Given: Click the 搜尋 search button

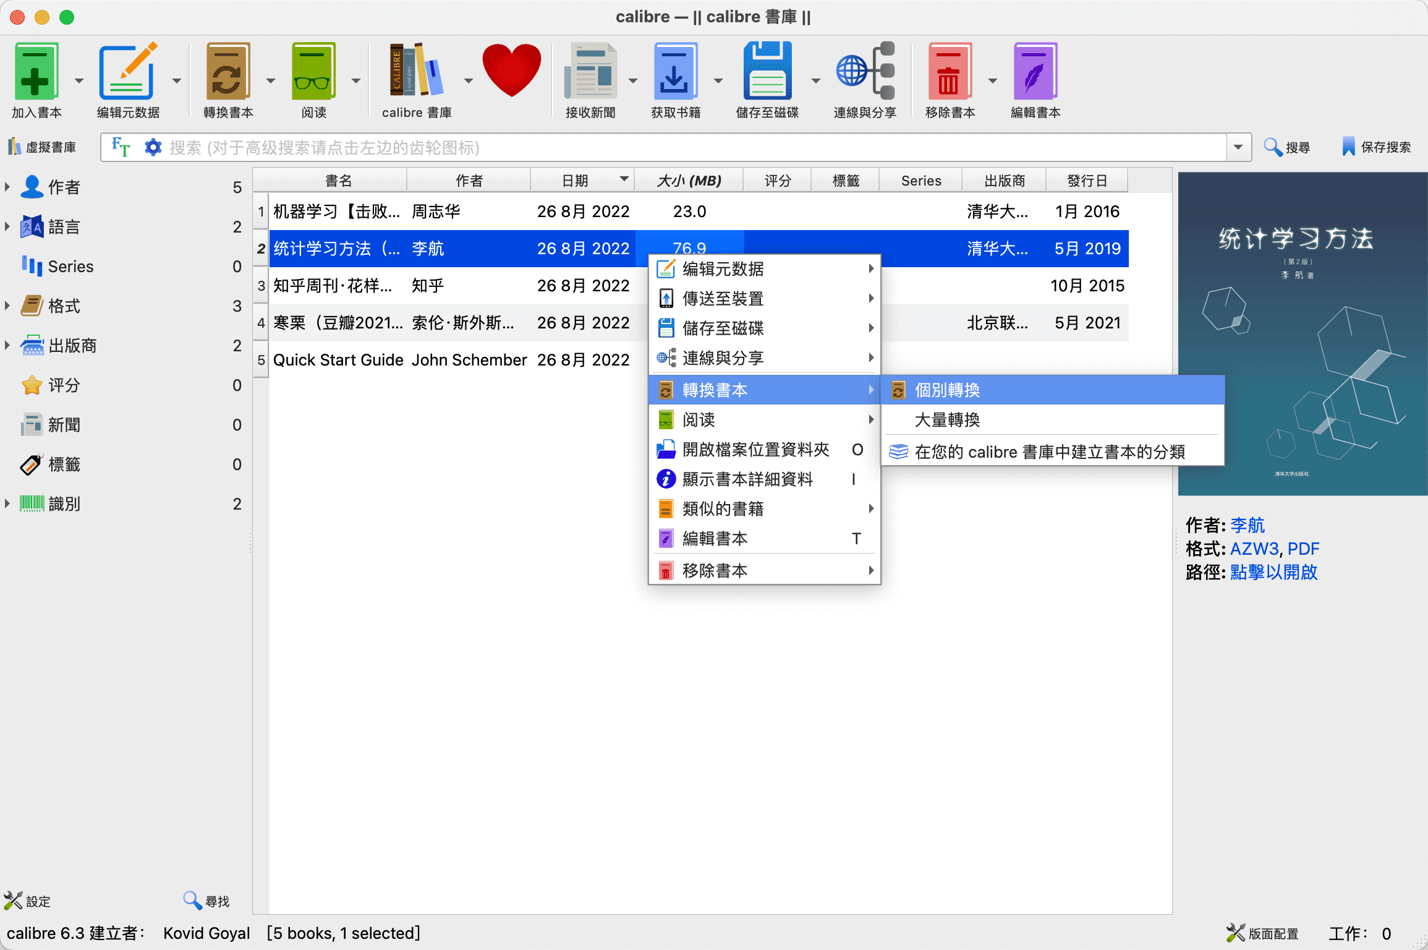Looking at the screenshot, I should pyautogui.click(x=1287, y=147).
